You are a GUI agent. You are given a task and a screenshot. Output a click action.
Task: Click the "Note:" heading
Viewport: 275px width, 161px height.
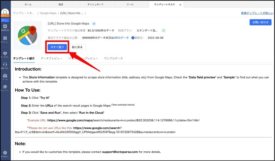click(21, 144)
